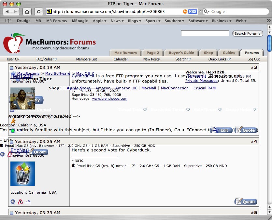Click the post icon beside Yesterday, 03:19 AM

[x=11, y=68]
